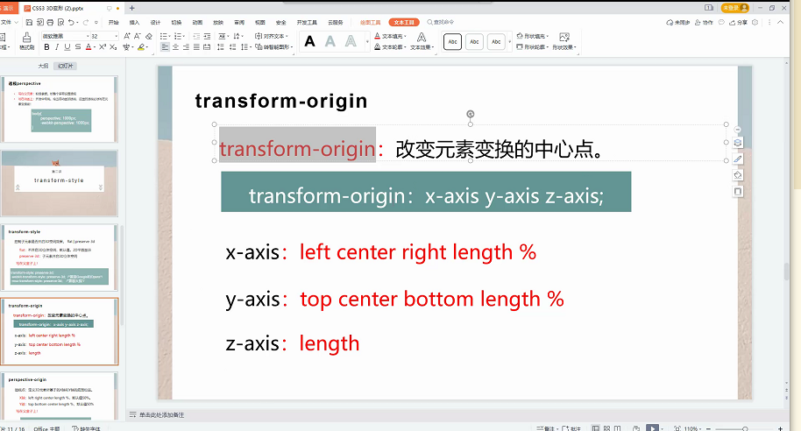801x431 pixels.
Task: Click the Shape Effects button
Action: [564, 41]
